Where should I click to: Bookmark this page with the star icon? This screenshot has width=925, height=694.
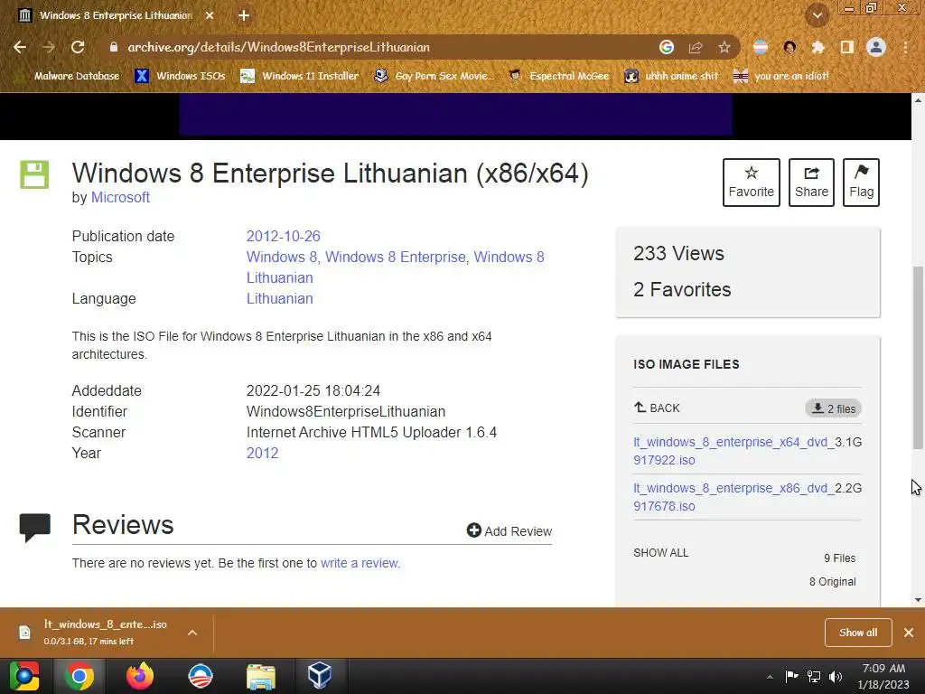(724, 47)
